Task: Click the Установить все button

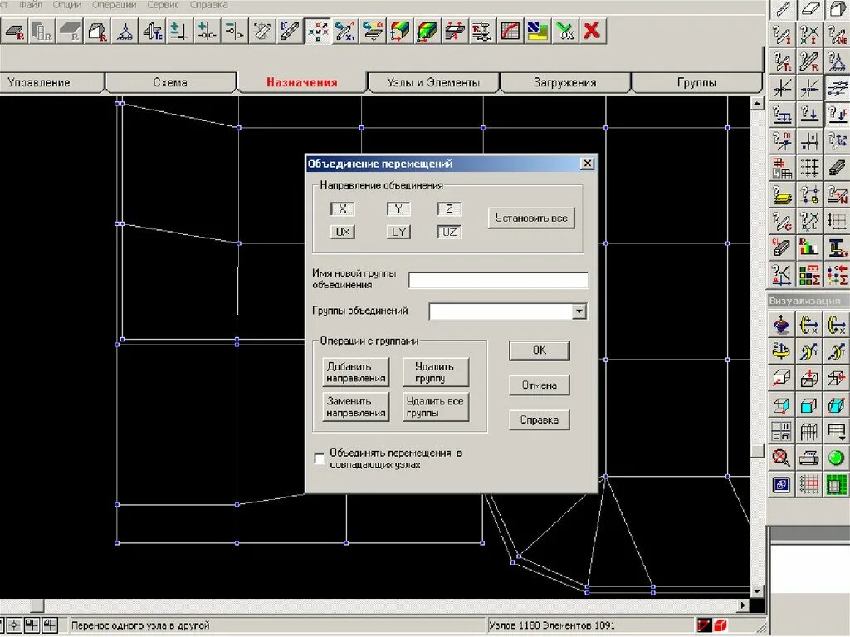Action: tap(531, 218)
